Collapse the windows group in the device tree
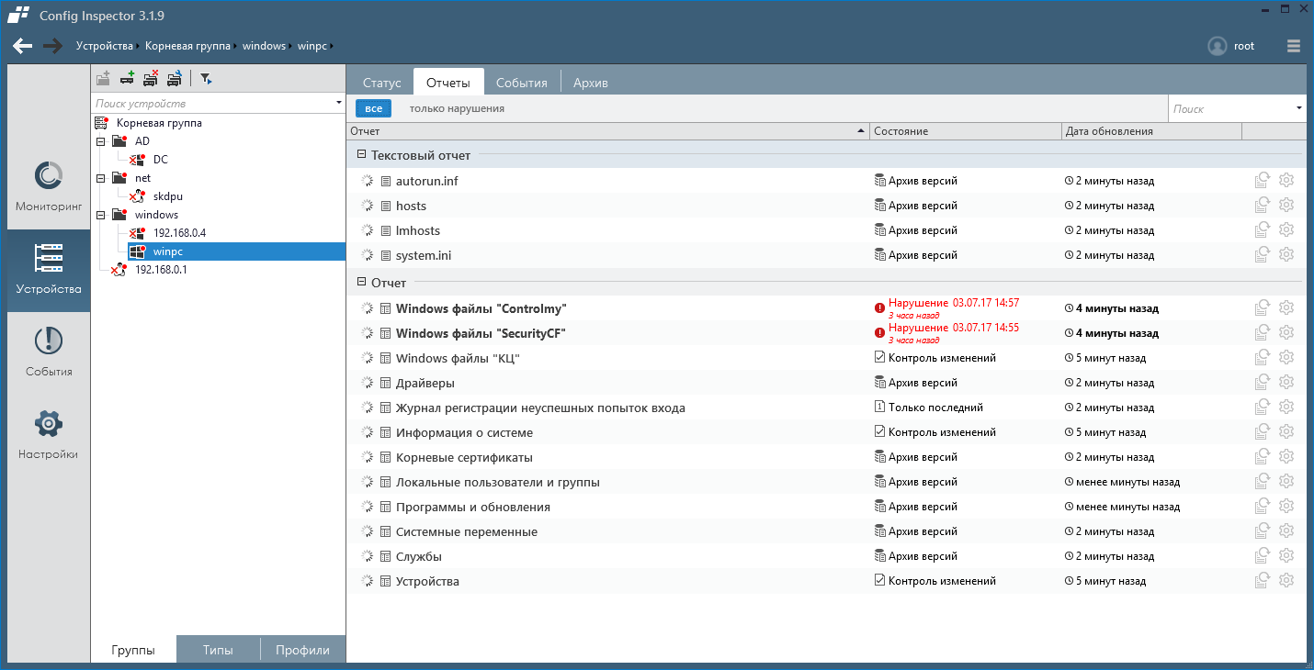1314x670 pixels. (100, 215)
